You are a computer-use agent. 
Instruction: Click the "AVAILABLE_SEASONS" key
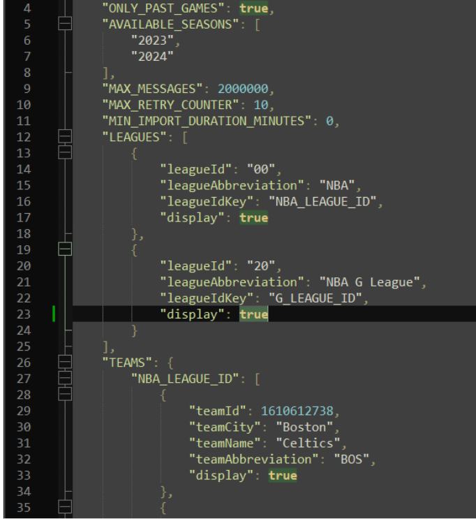pyautogui.click(x=170, y=24)
